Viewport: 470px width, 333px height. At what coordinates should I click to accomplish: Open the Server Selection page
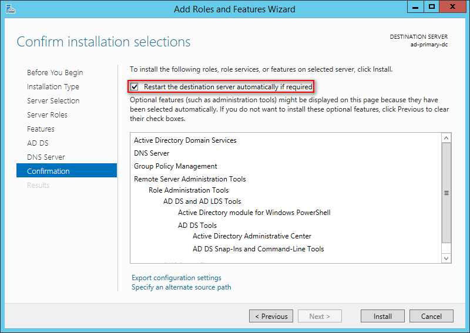[53, 100]
